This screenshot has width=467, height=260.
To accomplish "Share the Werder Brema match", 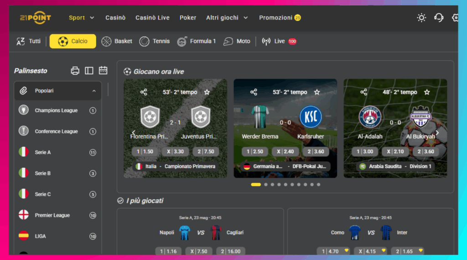I will (254, 92).
